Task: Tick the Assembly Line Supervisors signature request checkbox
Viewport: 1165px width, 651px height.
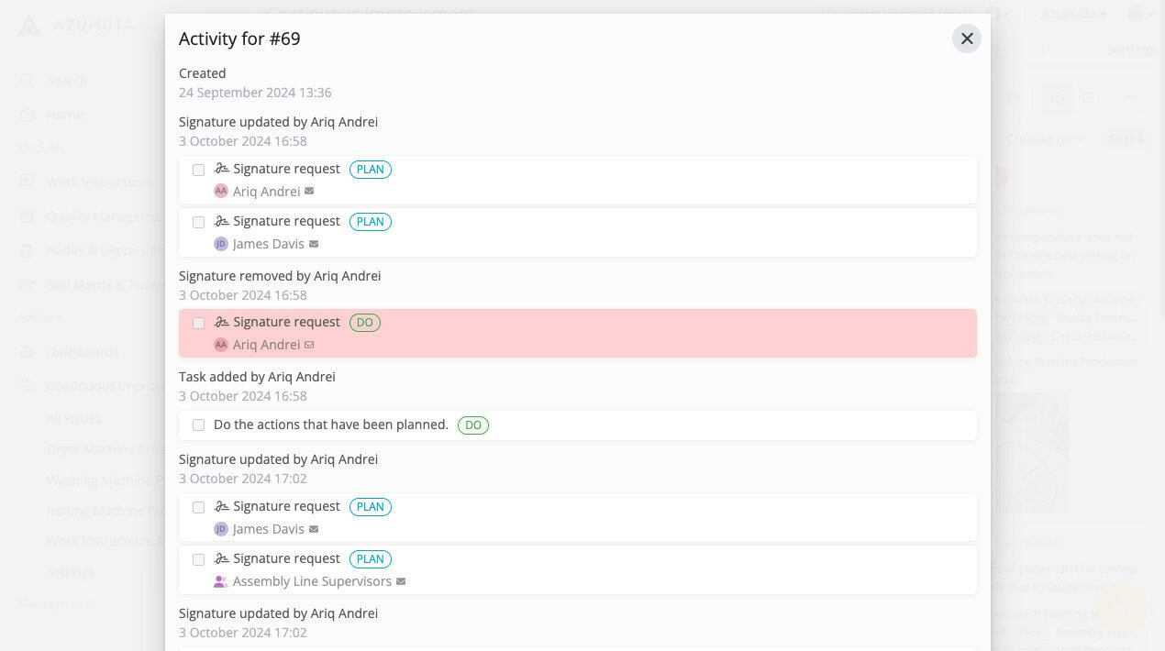Action: [x=199, y=559]
